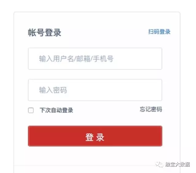Choose scan-code login at the card's top right
Image resolution: width=196 pixels, height=173 pixels.
[x=159, y=32]
